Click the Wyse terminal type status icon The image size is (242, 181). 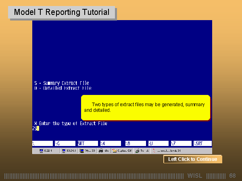point(88,151)
